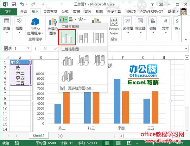Switch to the 开发工具 tab

[114, 12]
